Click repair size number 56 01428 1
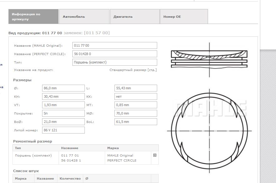276x183 pixels. tap(71, 160)
